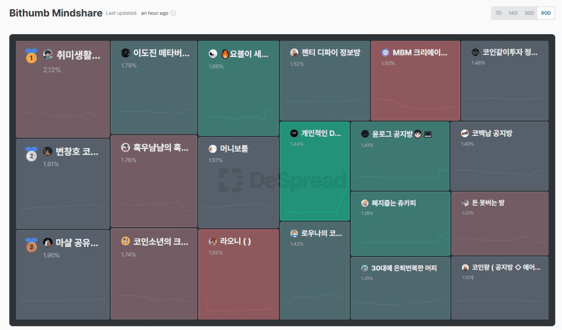Click the 머니보틀 avatar
Image resolution: width=562 pixels, height=330 pixels.
tap(213, 149)
